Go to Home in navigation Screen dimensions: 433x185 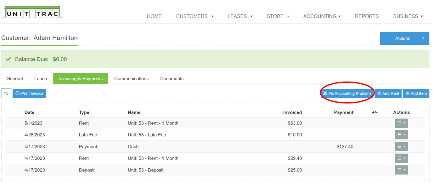[x=154, y=16]
